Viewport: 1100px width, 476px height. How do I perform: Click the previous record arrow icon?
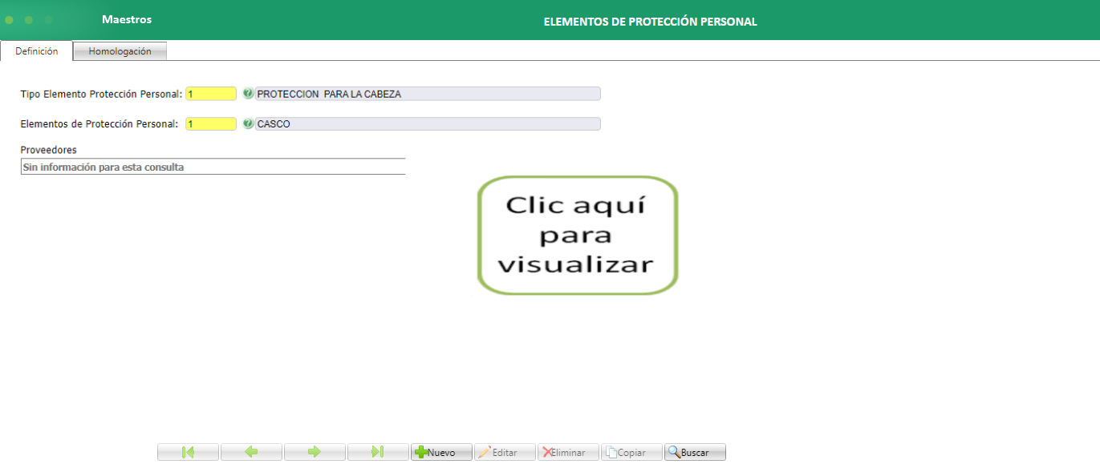point(251,451)
